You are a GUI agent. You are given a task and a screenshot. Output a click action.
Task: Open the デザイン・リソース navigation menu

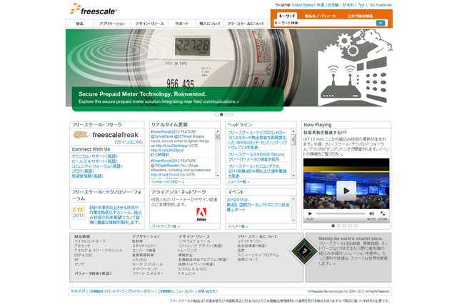(149, 24)
